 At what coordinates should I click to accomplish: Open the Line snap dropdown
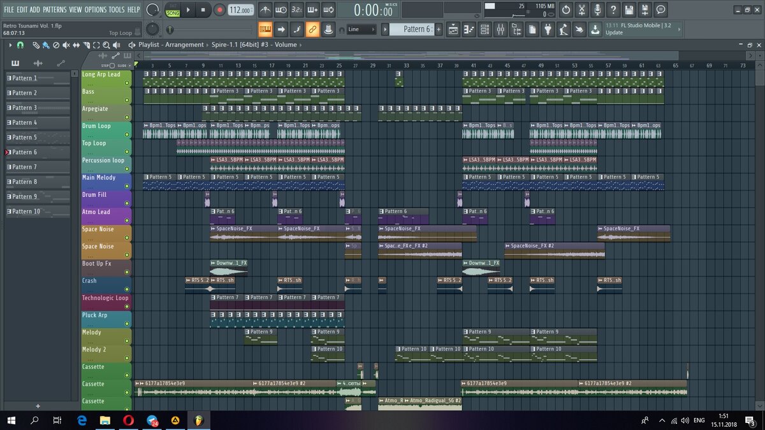pos(362,29)
